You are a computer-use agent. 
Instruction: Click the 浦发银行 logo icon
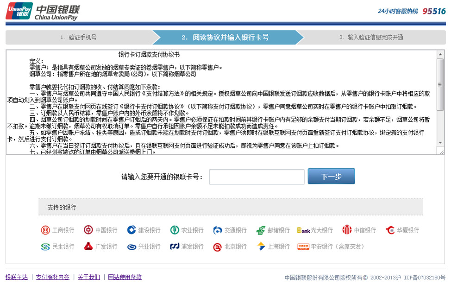click(x=175, y=247)
